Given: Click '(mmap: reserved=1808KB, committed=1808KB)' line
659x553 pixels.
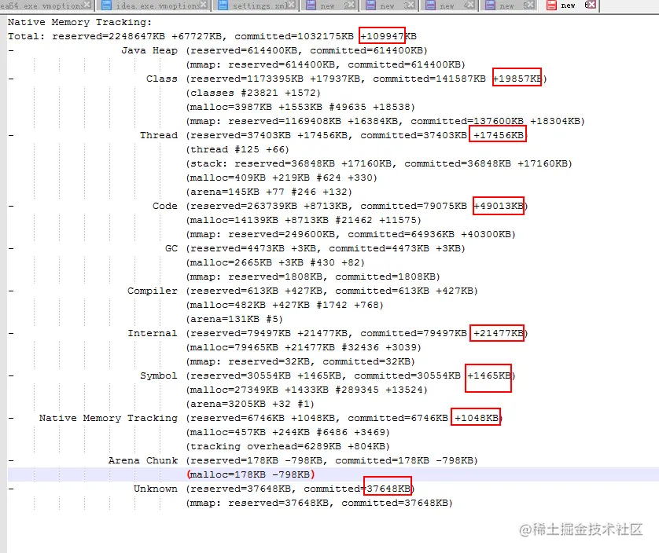Looking at the screenshot, I should click(x=313, y=276).
